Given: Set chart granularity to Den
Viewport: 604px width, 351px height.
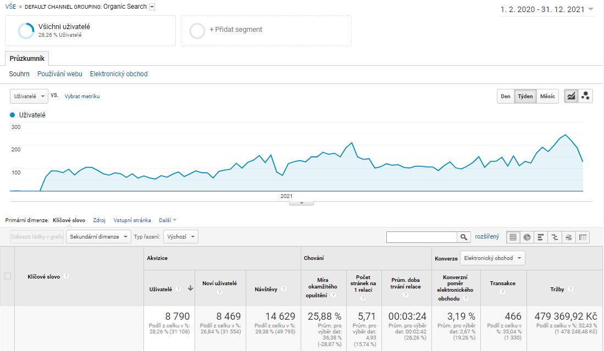Looking at the screenshot, I should coord(506,96).
